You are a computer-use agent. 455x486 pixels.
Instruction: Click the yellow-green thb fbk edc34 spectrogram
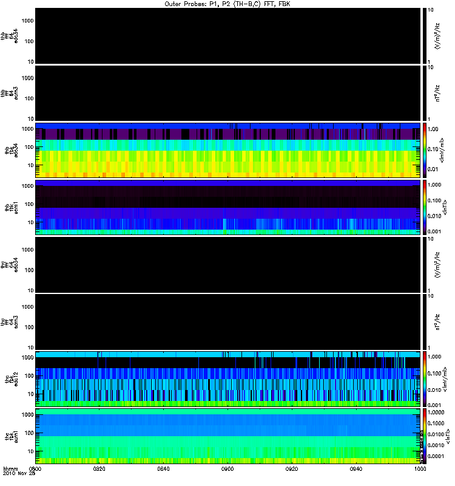click(227, 150)
